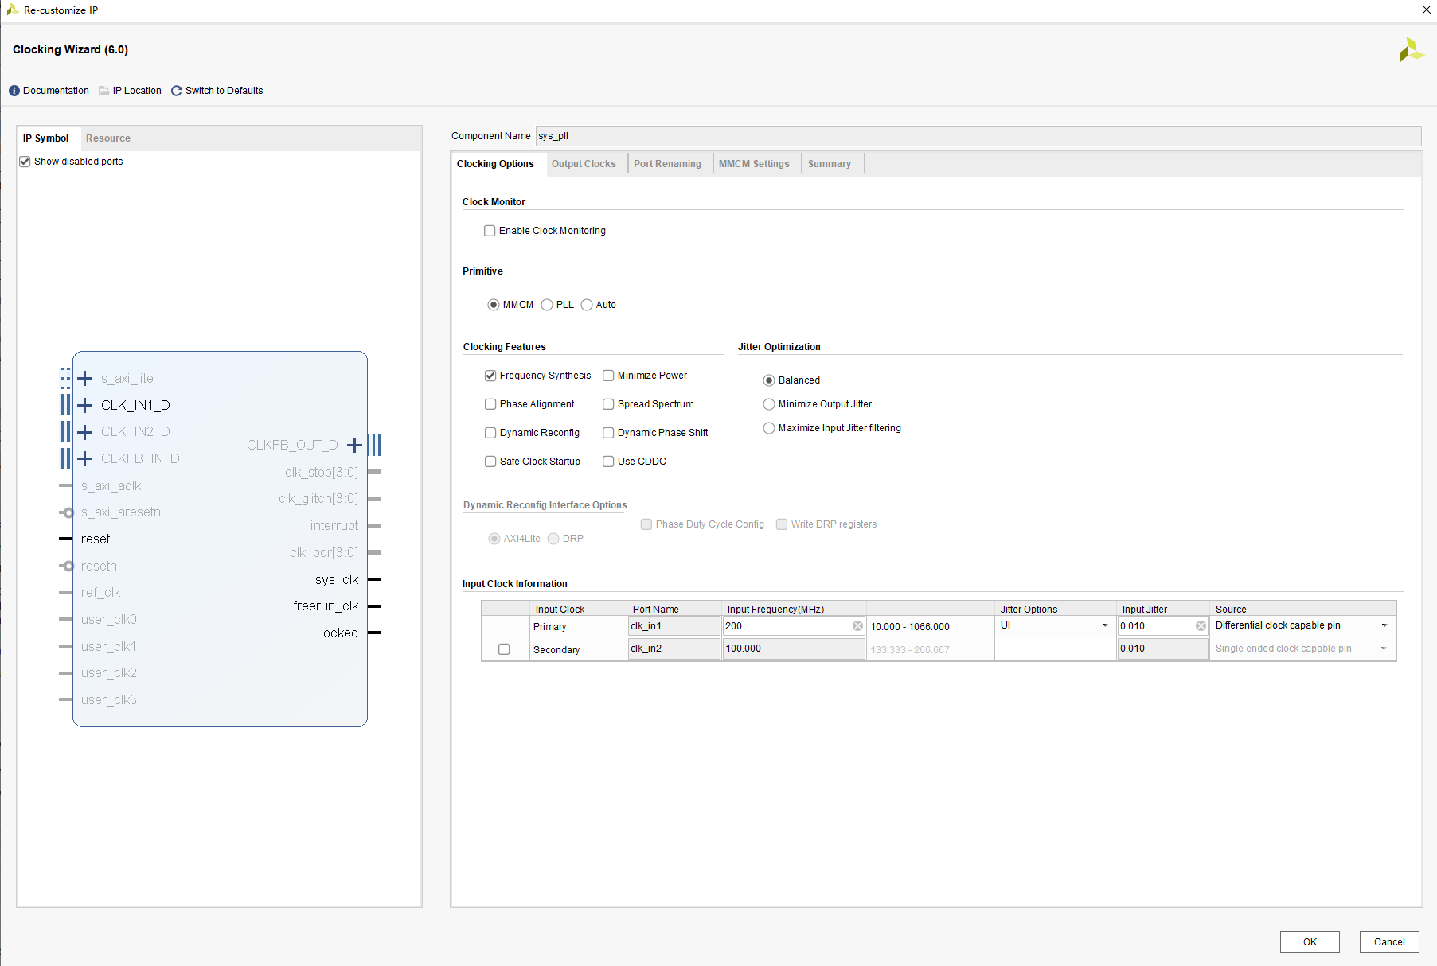Click the 10.000 - 1066.000 range text
Image resolution: width=1437 pixels, height=966 pixels.
tap(910, 627)
